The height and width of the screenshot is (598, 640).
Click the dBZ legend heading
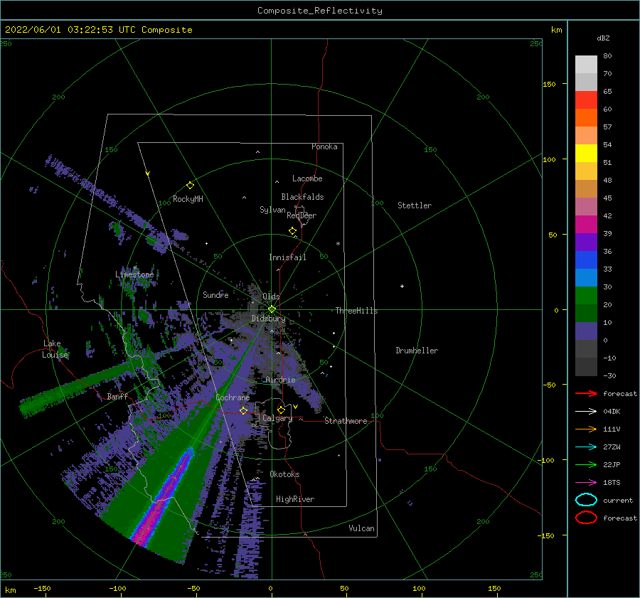[603, 38]
